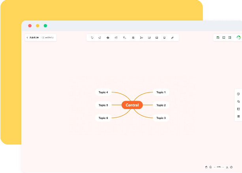Select the Topic 4 node

coord(103,92)
